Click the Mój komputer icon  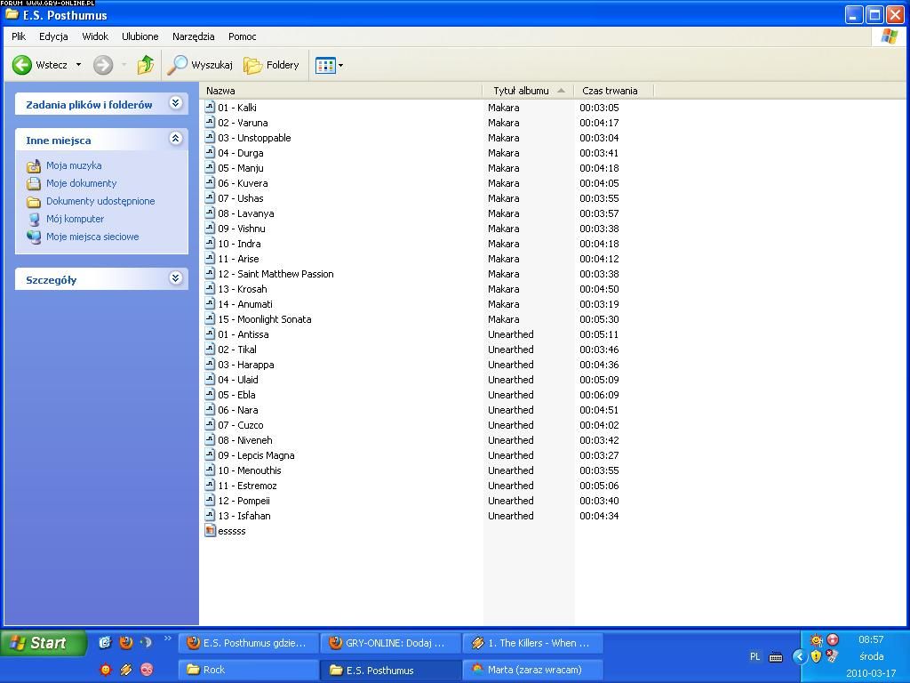(x=34, y=220)
